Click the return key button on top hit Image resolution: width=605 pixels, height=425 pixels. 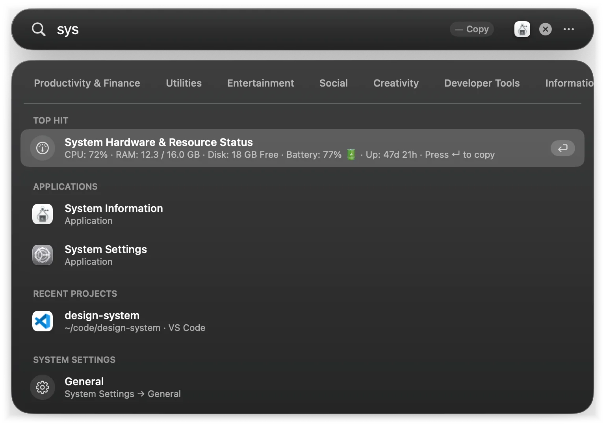pos(562,148)
